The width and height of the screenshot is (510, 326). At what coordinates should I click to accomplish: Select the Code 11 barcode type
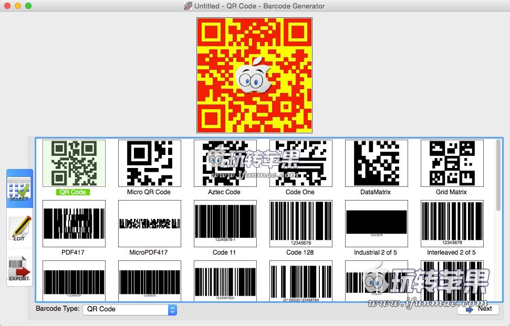pyautogui.click(x=225, y=223)
